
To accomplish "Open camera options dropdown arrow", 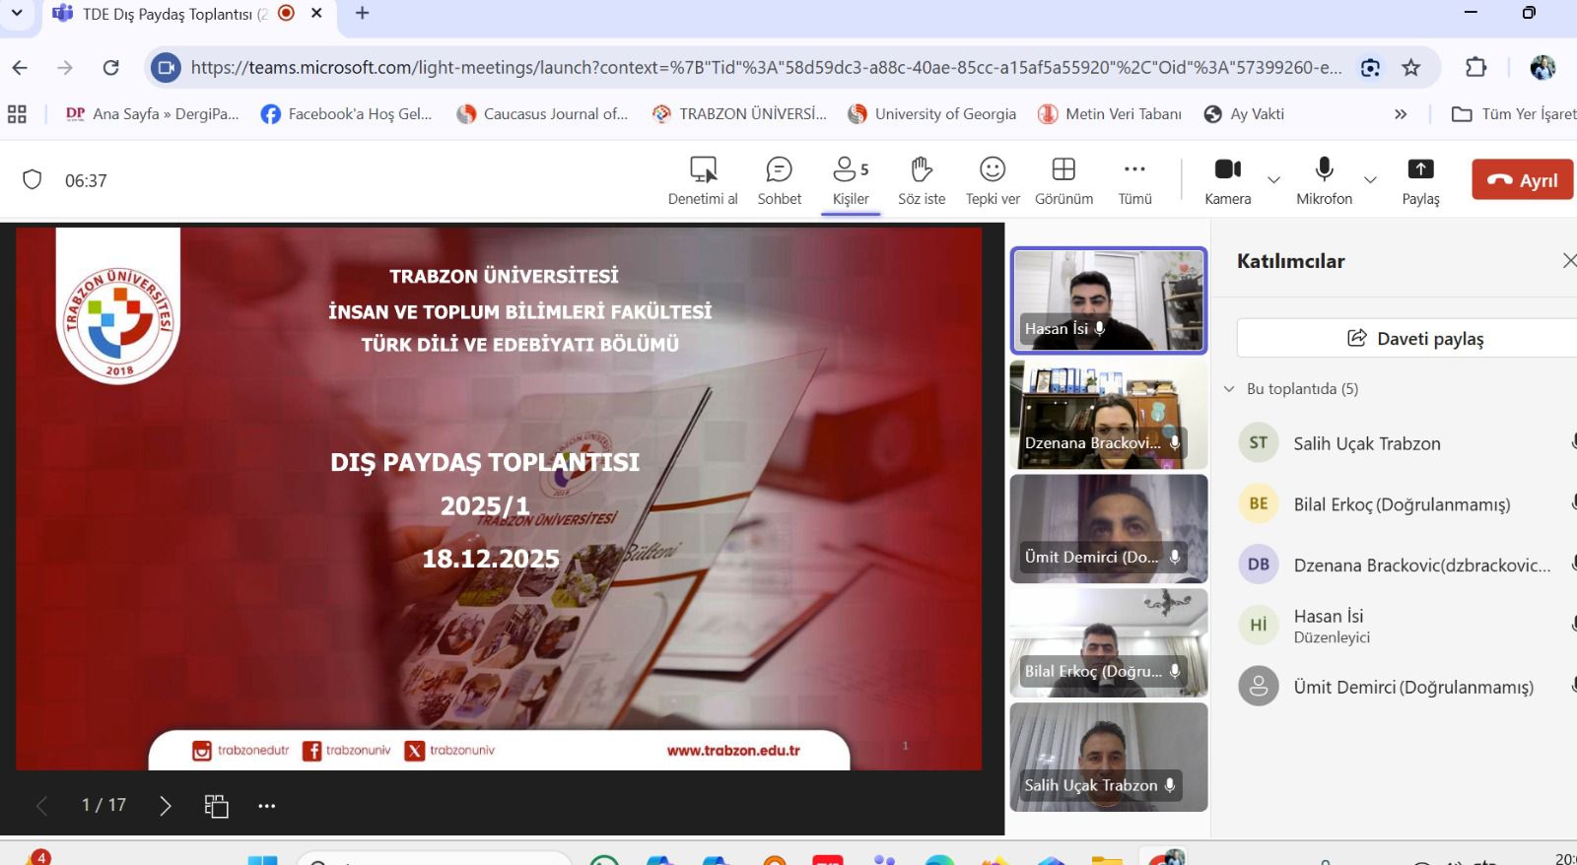I will coord(1273,180).
